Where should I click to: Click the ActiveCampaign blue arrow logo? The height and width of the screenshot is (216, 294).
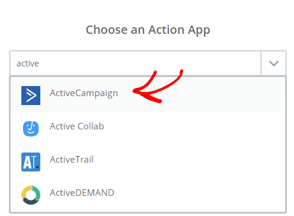click(31, 96)
